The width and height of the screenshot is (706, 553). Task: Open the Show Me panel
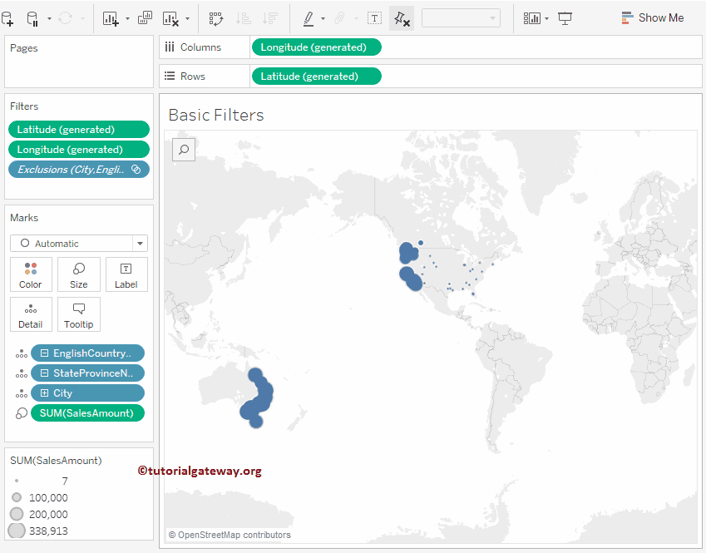click(652, 17)
